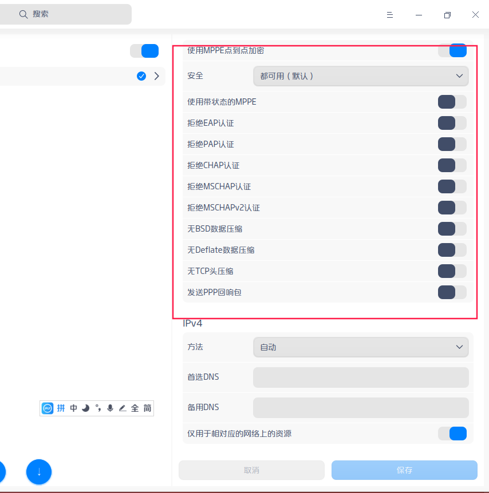Enable 无Deflate数据压缩 switch
This screenshot has width=489, height=493.
pos(452,250)
